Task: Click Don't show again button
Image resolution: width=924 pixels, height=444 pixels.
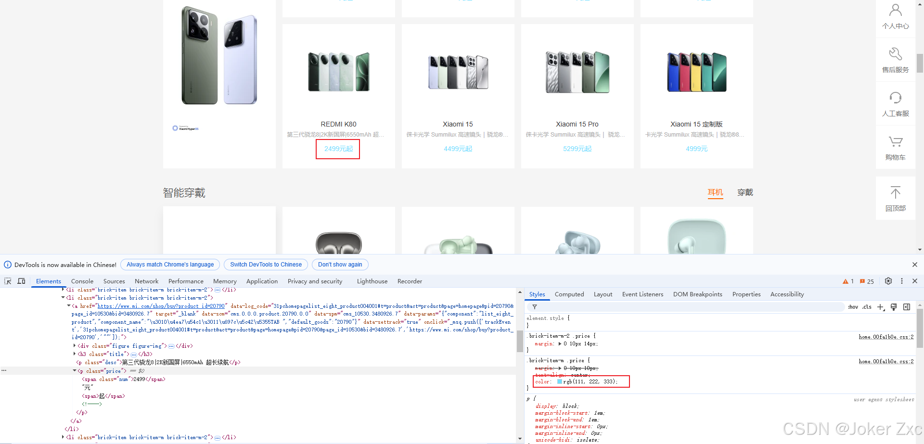Action: pyautogui.click(x=340, y=265)
